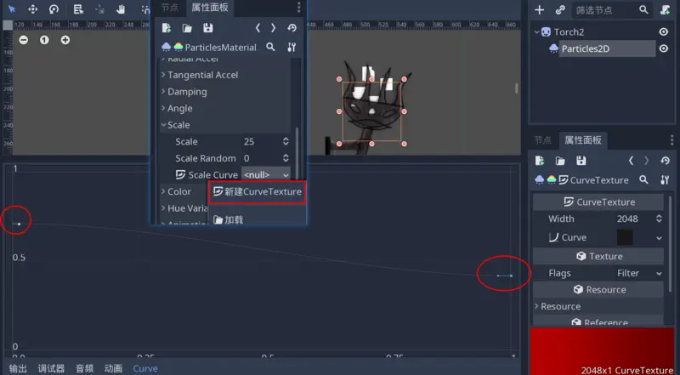680x375 pixels.
Task: Select the left curve point
Action: point(19,224)
